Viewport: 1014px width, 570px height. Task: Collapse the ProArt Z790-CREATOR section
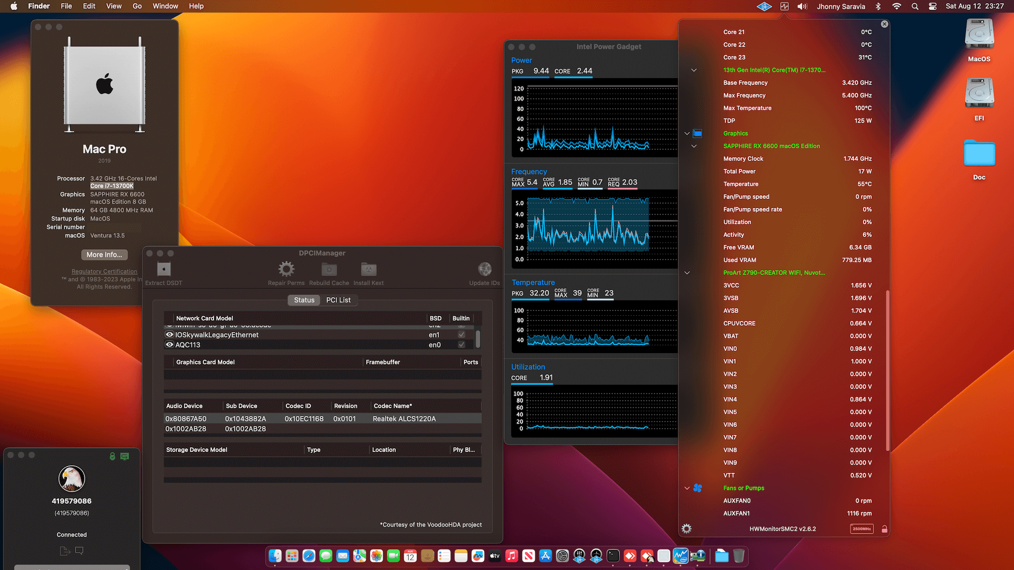pyautogui.click(x=687, y=273)
